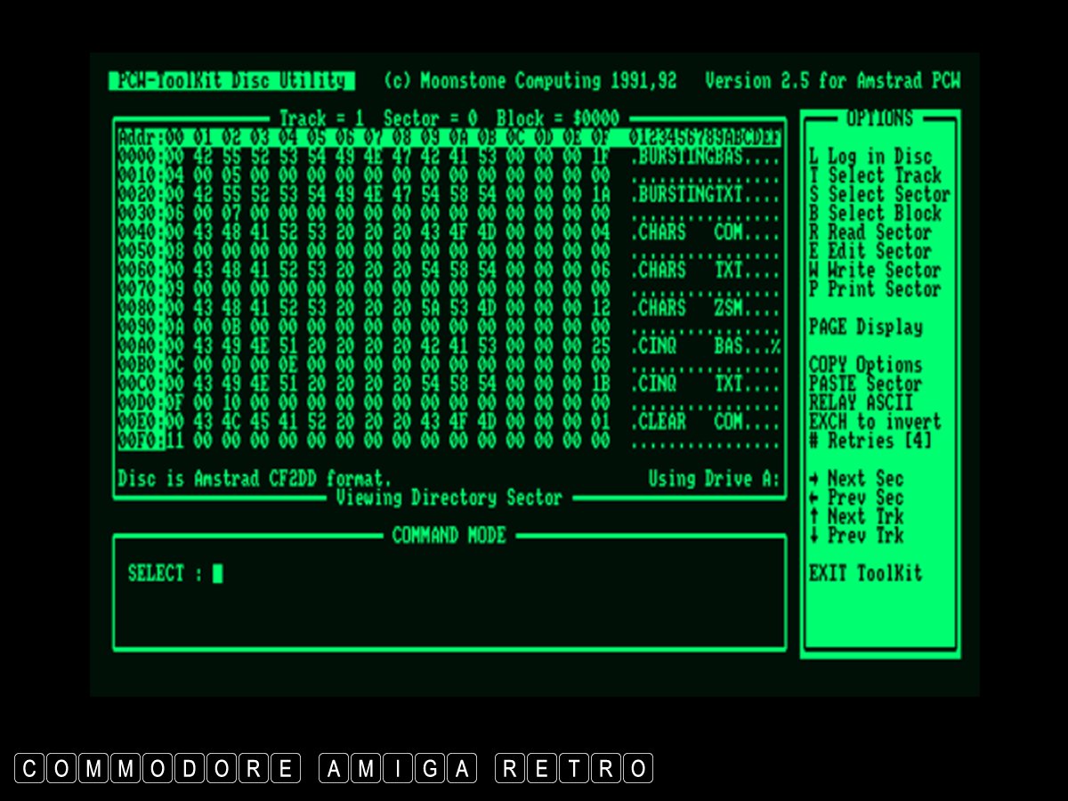Choose the Select Block option

tap(875, 214)
